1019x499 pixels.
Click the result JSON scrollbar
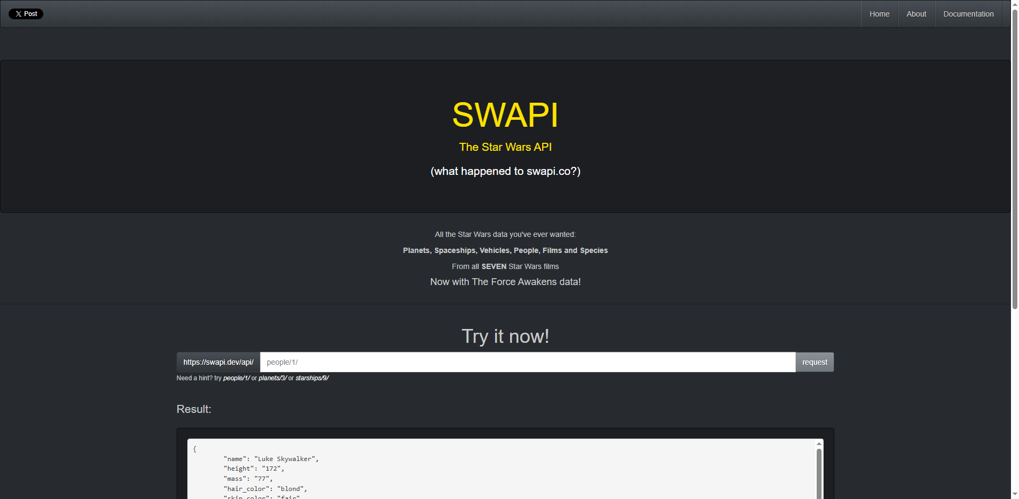coord(818,471)
